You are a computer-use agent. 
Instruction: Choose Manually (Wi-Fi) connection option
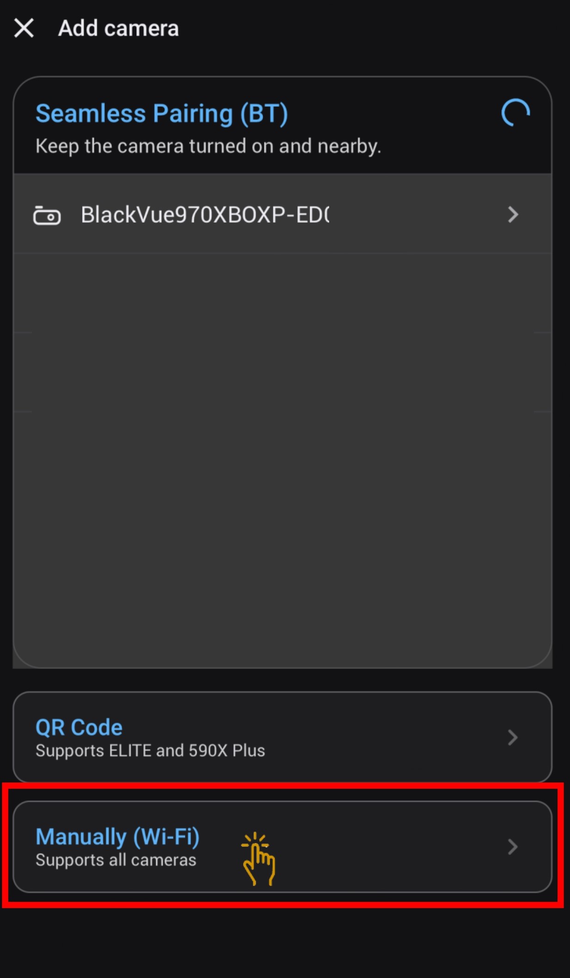[282, 847]
